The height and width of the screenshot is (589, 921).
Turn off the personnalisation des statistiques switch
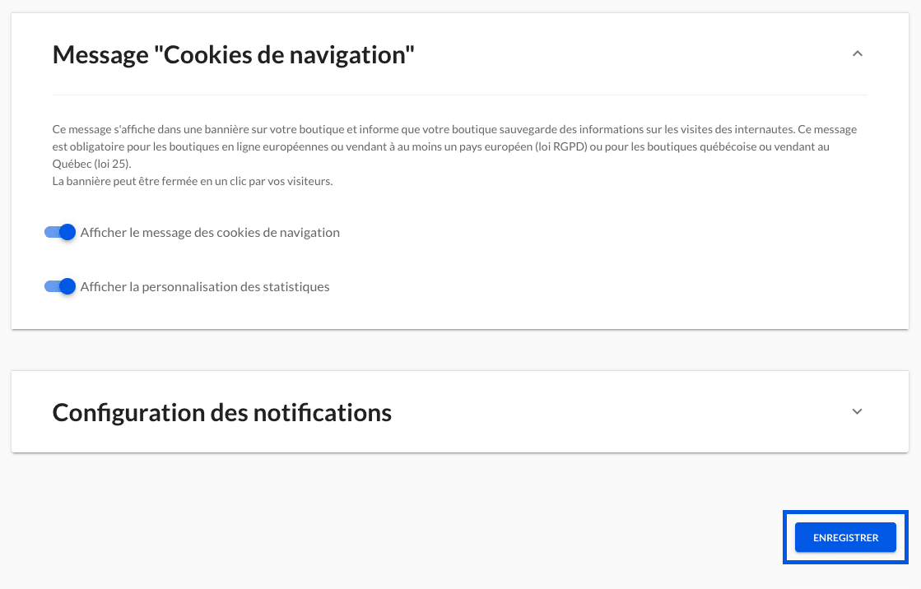tap(60, 286)
